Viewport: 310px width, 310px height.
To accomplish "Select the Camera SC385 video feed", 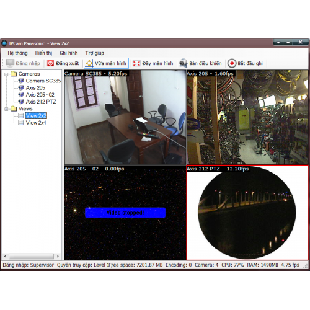I will coord(125,117).
